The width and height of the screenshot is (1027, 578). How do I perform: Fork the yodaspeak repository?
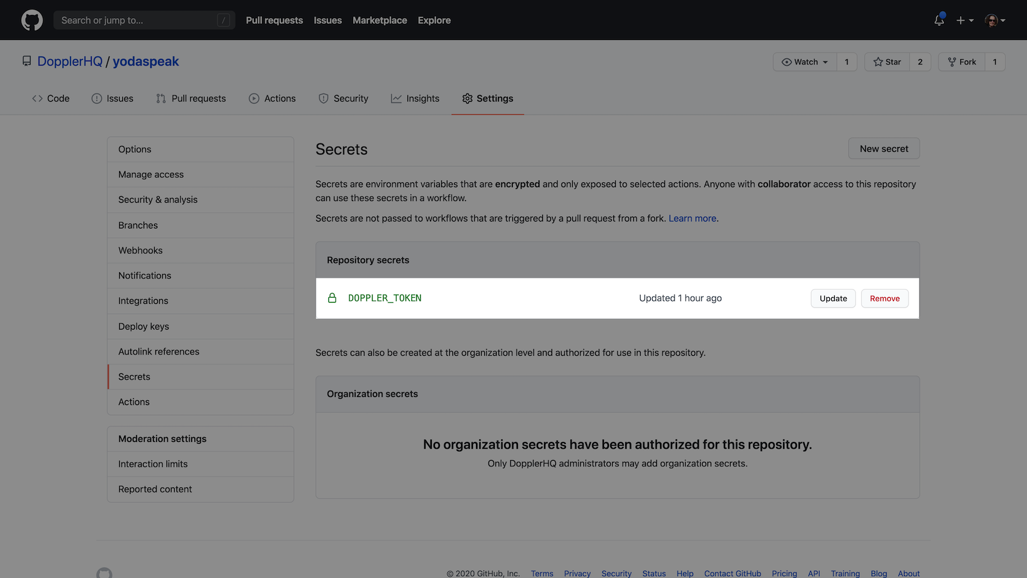[962, 62]
